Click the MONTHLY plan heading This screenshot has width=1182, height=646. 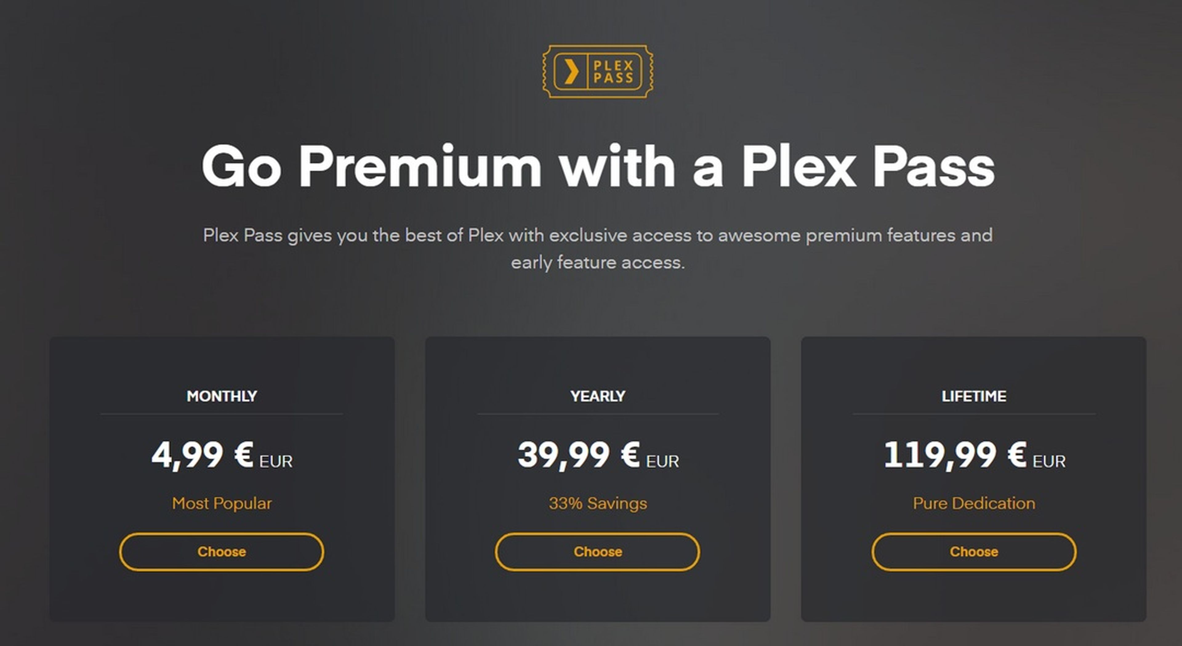point(222,396)
